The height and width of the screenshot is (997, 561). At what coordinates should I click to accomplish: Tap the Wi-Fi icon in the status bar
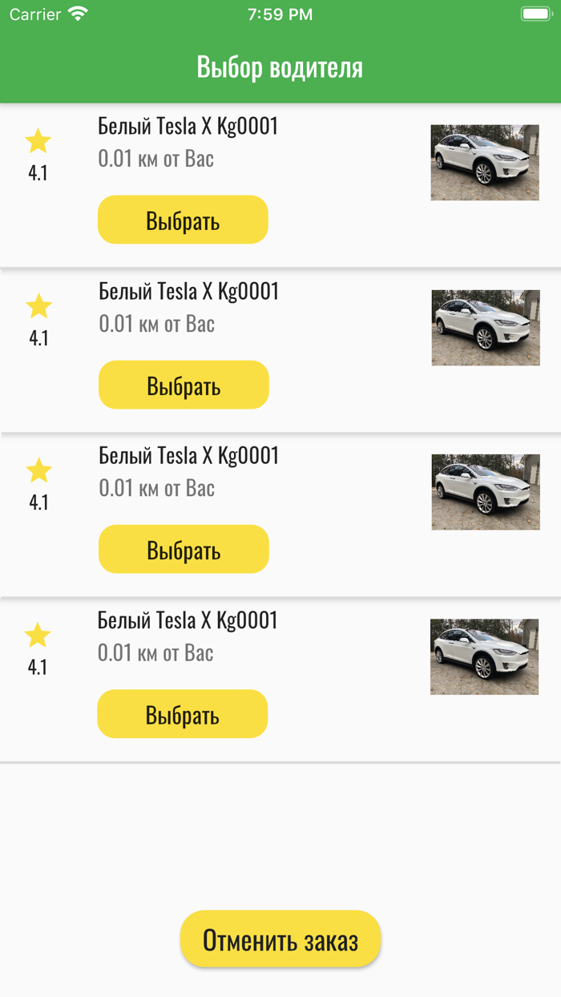coord(78,14)
